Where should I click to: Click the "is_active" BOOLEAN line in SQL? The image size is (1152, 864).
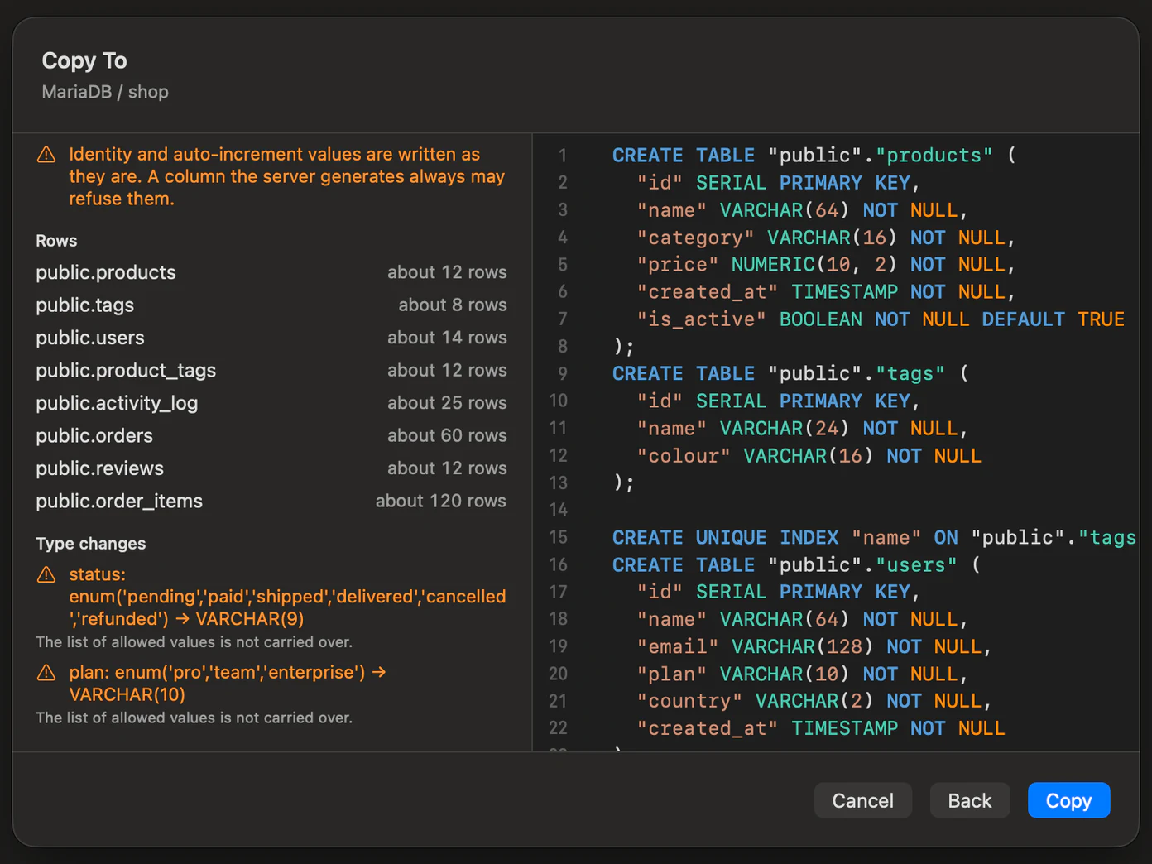pos(881,319)
